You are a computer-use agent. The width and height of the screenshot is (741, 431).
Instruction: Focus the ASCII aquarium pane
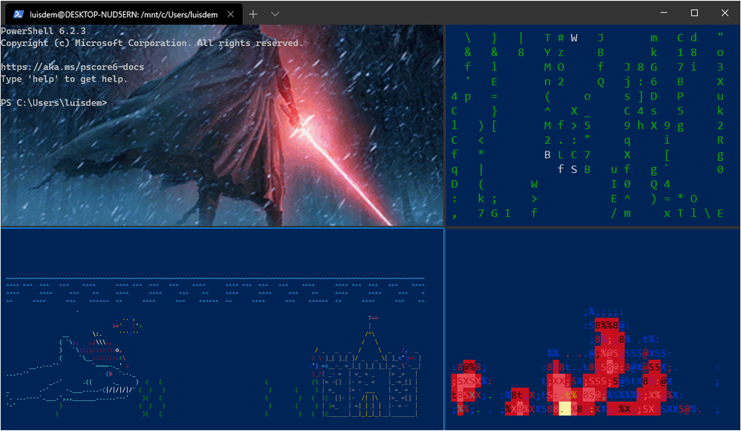tap(222, 329)
